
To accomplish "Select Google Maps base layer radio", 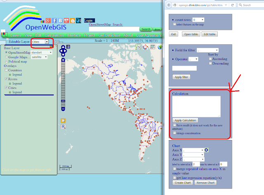I will [7, 57].
